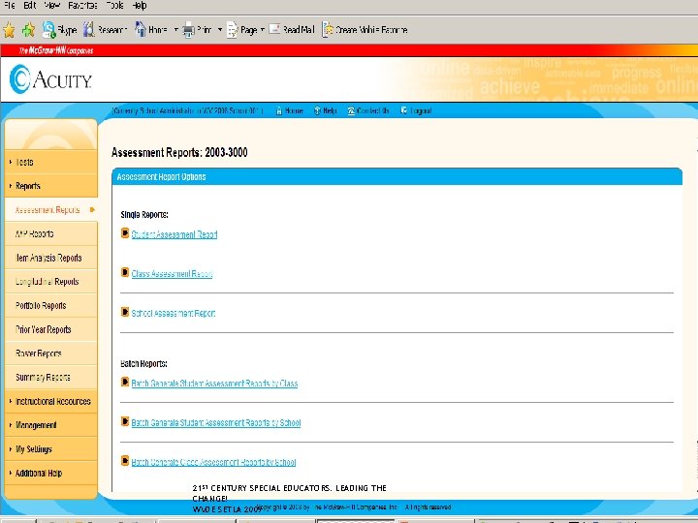Click arrow icon beside Batch Reports by Class
698x523 pixels.
125,382
